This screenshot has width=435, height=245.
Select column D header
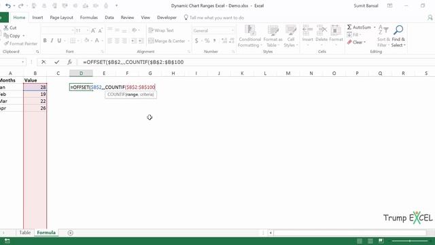(81, 73)
